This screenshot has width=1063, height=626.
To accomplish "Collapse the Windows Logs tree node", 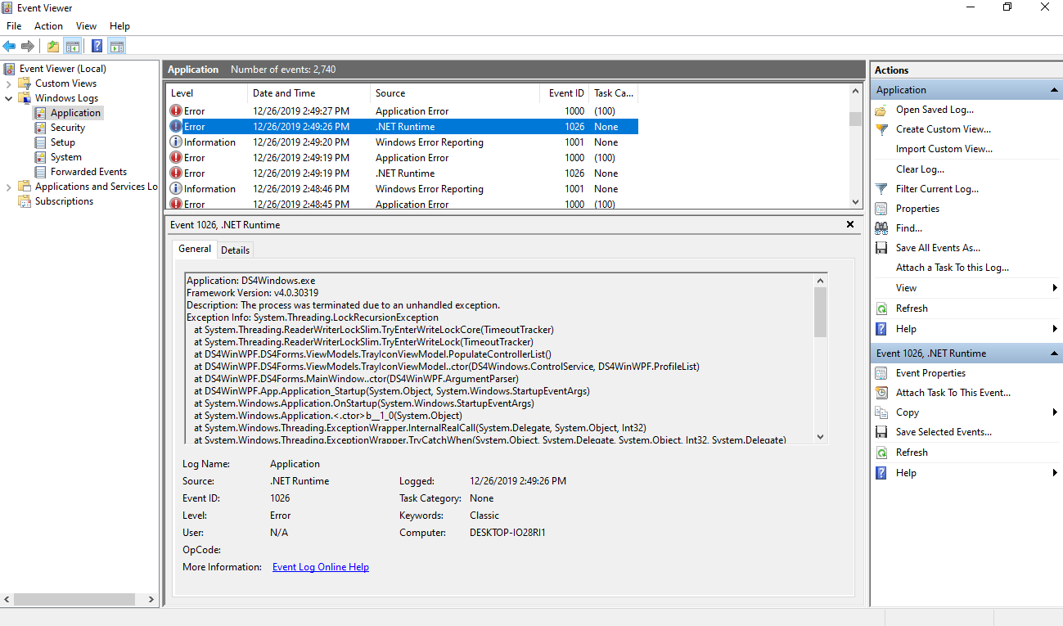I will click(7, 97).
